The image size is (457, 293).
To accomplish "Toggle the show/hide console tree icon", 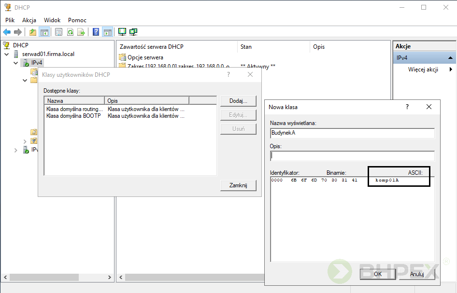I will click(x=44, y=32).
